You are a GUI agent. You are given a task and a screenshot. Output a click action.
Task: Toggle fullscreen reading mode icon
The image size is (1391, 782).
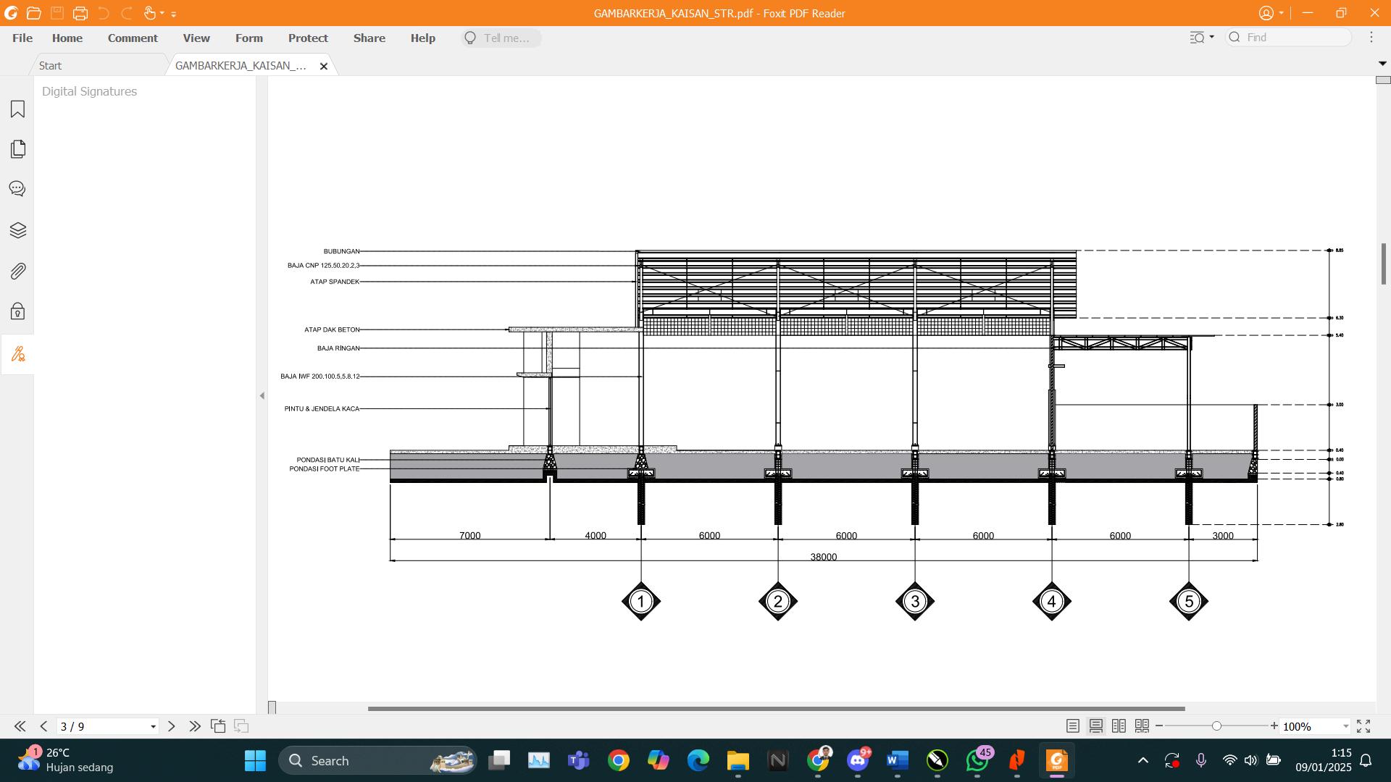1363,726
